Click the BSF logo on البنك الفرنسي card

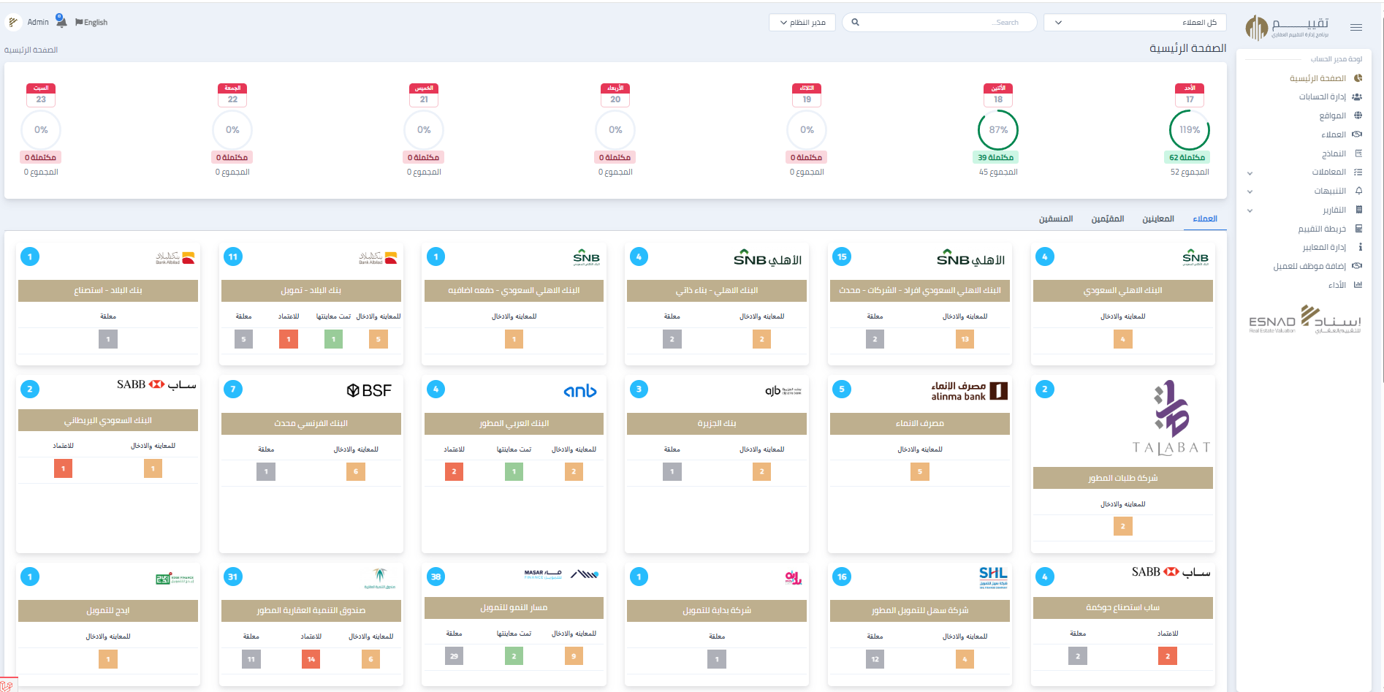369,391
